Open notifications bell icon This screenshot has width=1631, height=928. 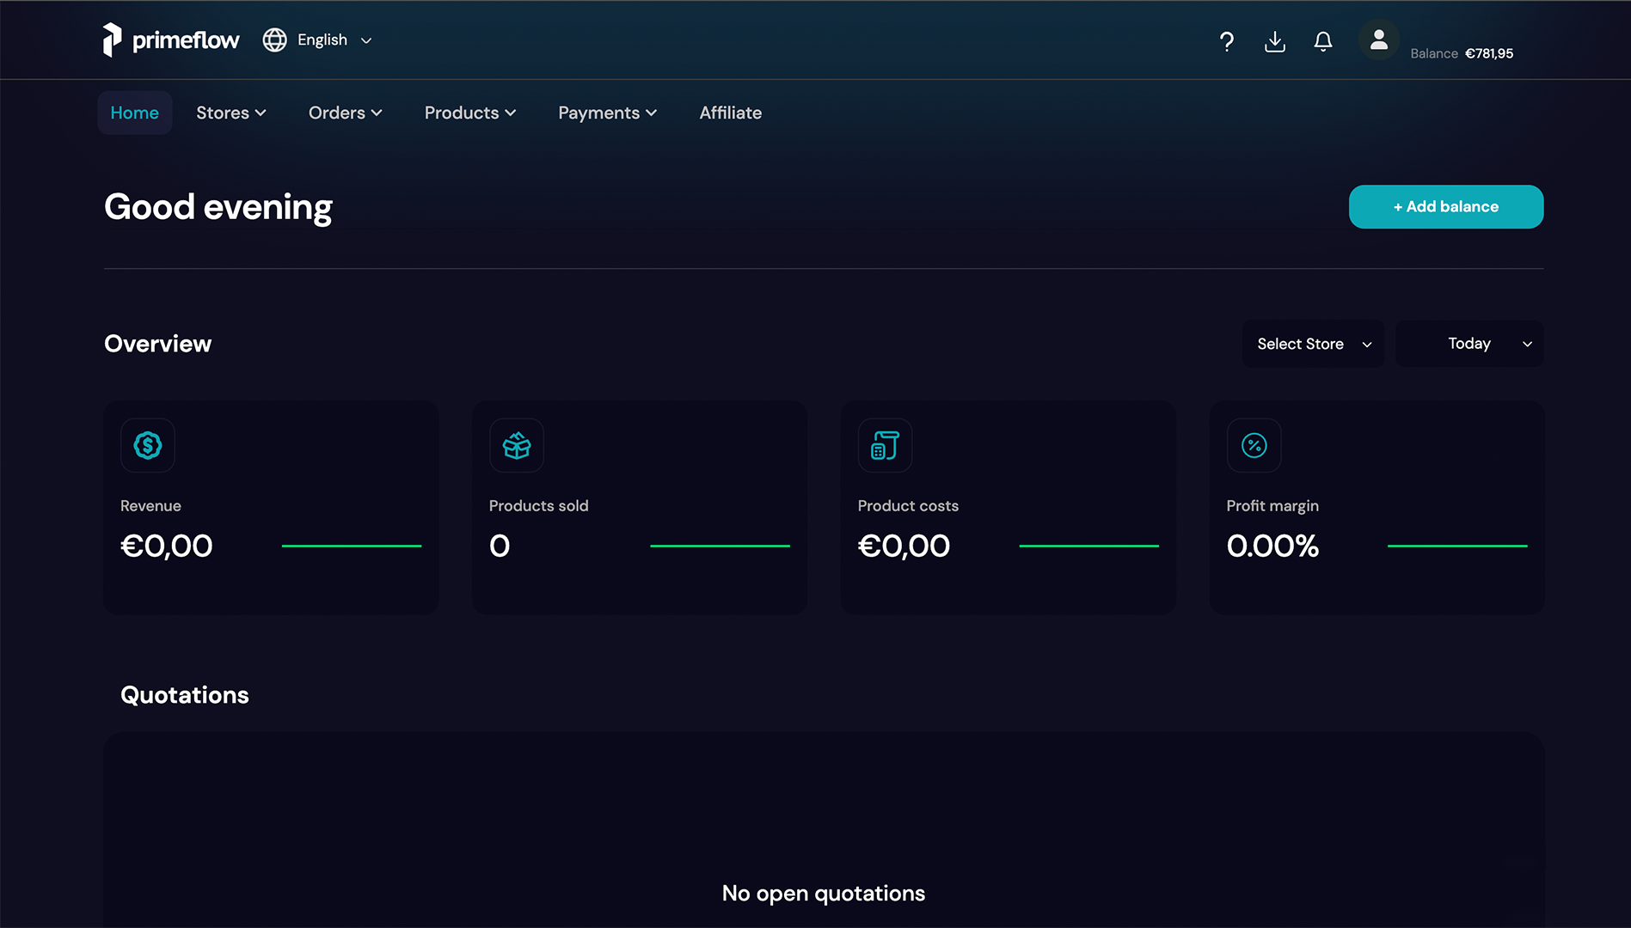[1323, 41]
